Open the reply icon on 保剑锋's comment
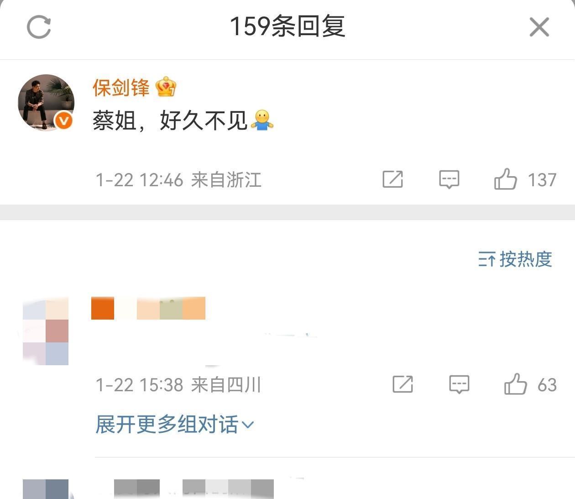This screenshot has width=575, height=499. [x=449, y=179]
